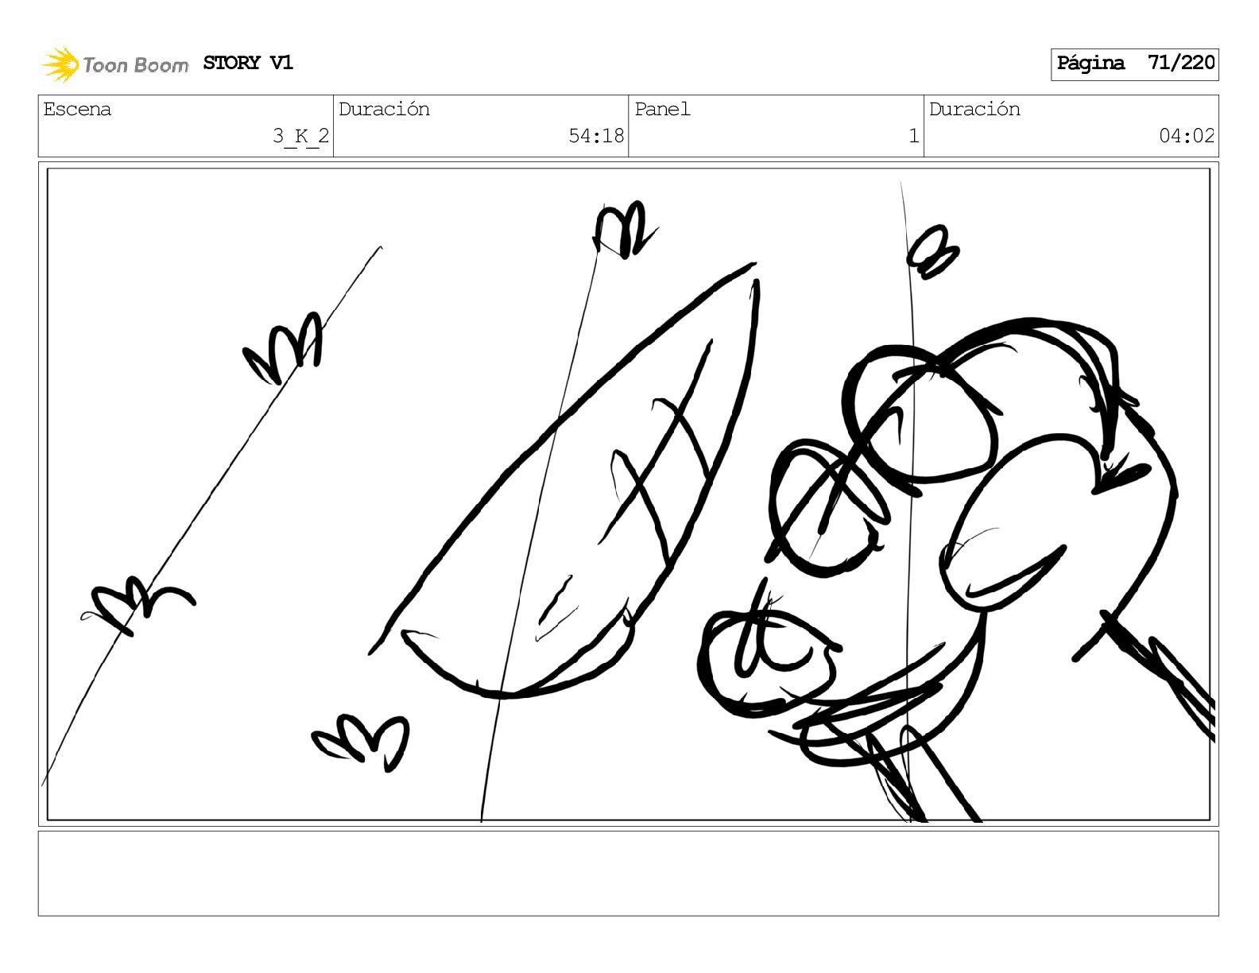Click the scene value '3_K_2'
1259x973 pixels.
pyautogui.click(x=300, y=136)
